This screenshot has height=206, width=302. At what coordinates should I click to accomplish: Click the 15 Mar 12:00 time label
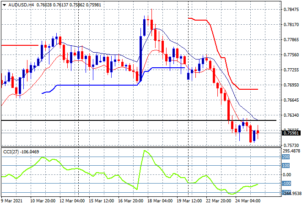click(101, 201)
